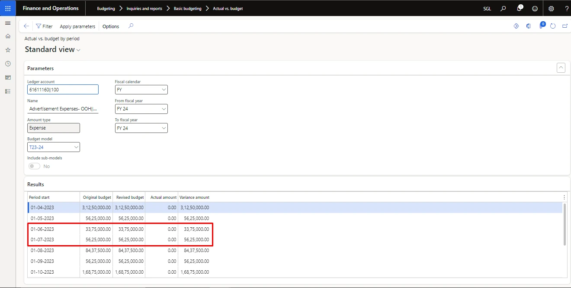The width and height of the screenshot is (571, 288).
Task: Click the search magnifier in the top bar
Action: tap(503, 8)
